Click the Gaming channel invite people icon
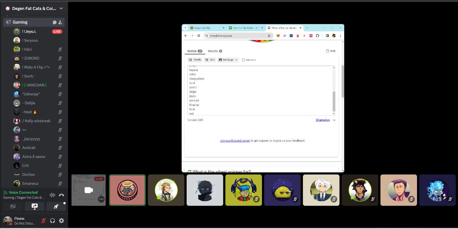458x229 pixels. [60, 23]
